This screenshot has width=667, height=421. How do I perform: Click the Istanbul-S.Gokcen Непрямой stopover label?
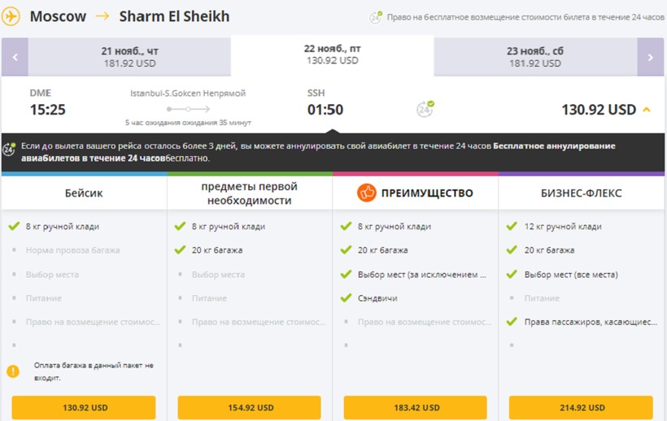coord(188,93)
